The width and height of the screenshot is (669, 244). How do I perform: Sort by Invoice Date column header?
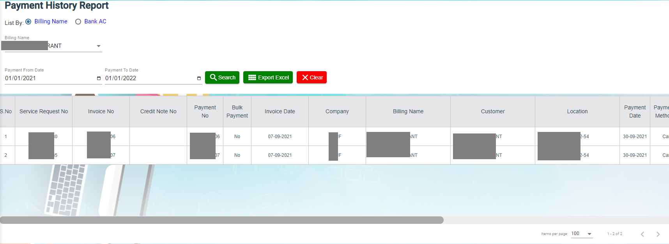tap(280, 111)
